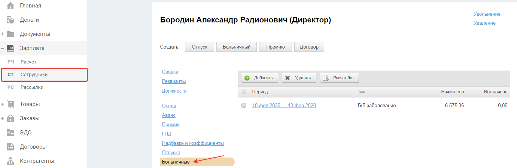Click the Б/Л заболевание. type cell
517x168 pixels.
click(377, 106)
